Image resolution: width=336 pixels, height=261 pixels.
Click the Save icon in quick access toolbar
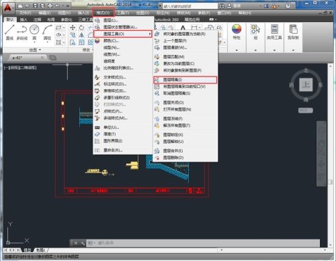point(35,6)
